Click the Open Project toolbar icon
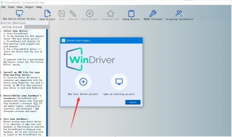 click(x=47, y=14)
